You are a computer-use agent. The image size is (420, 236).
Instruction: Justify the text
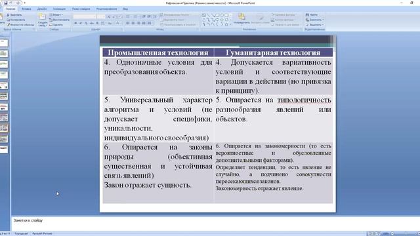[144, 24]
